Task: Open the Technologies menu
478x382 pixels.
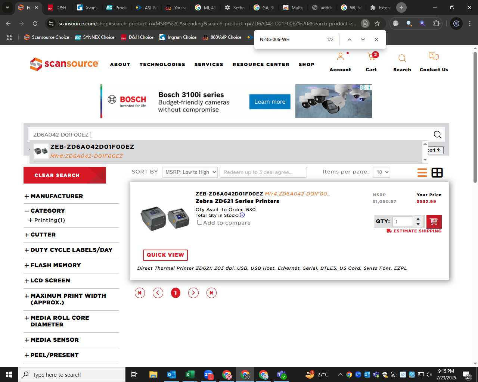Action: pyautogui.click(x=162, y=65)
